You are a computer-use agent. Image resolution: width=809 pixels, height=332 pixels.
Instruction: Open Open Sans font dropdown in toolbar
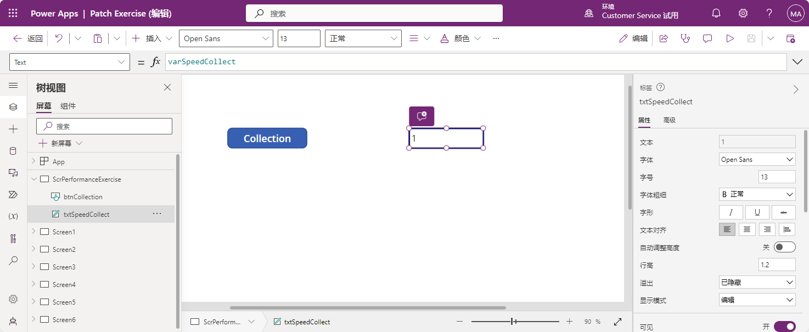tap(226, 38)
